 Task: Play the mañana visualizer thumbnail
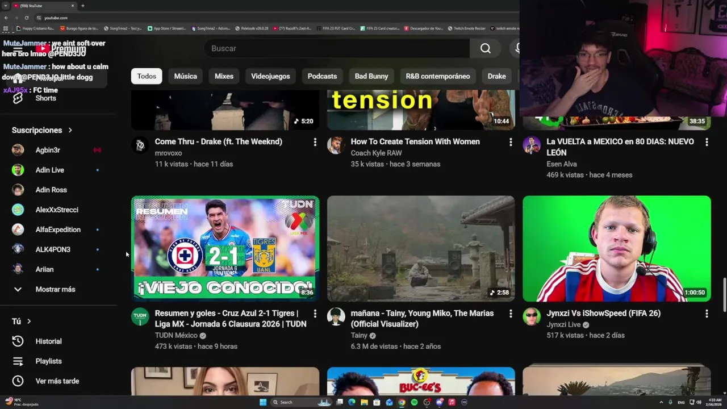(421, 248)
